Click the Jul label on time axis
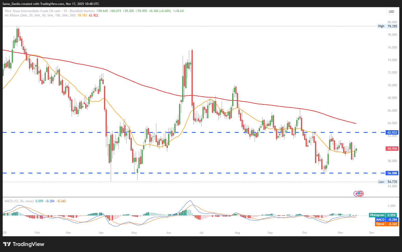The width and height of the screenshot is (402, 252). pos(201,233)
